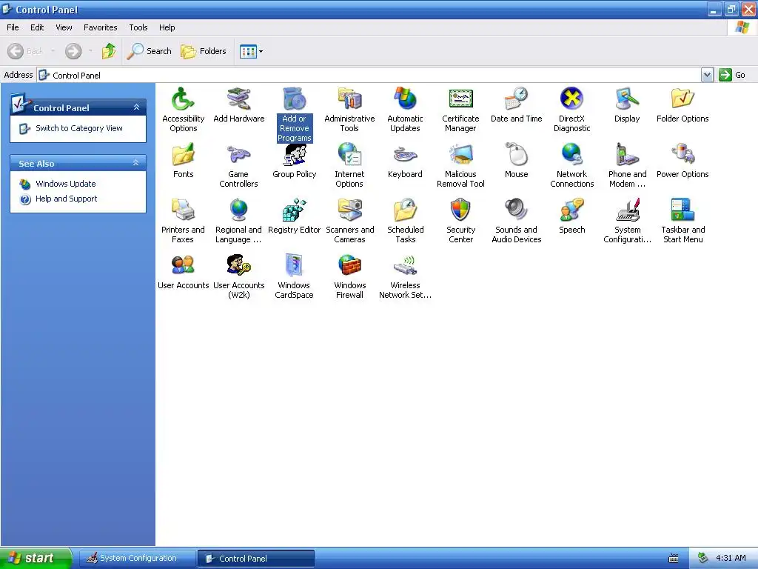Open the Edit menu

coord(37,27)
